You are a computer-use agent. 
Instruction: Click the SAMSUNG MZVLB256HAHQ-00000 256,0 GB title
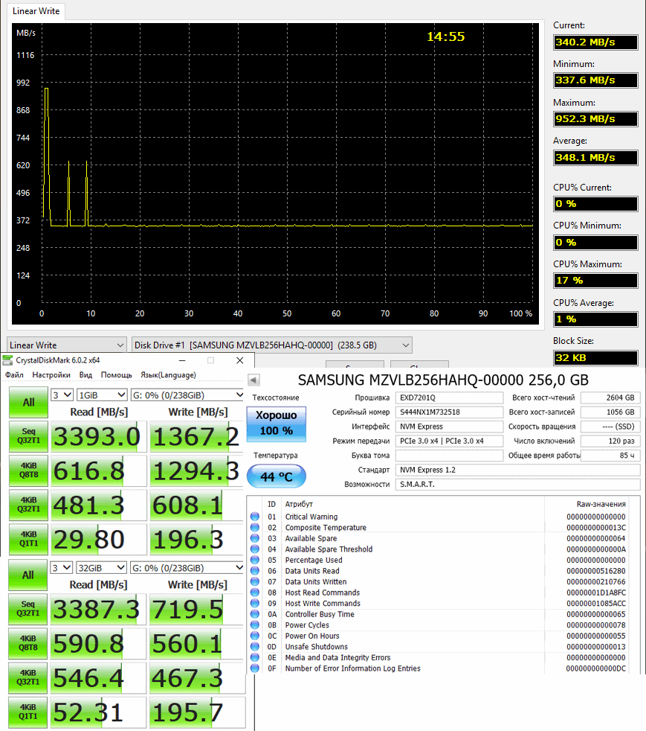point(443,380)
